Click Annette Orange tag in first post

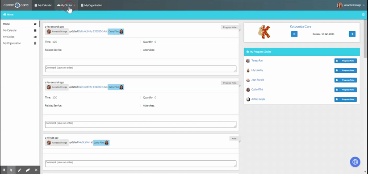coord(57,31)
